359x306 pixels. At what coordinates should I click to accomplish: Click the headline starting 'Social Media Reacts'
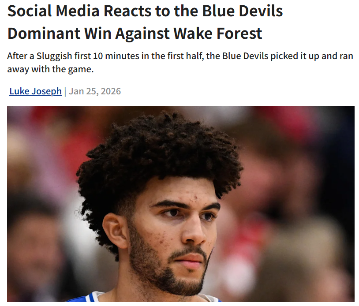pyautogui.click(x=145, y=22)
